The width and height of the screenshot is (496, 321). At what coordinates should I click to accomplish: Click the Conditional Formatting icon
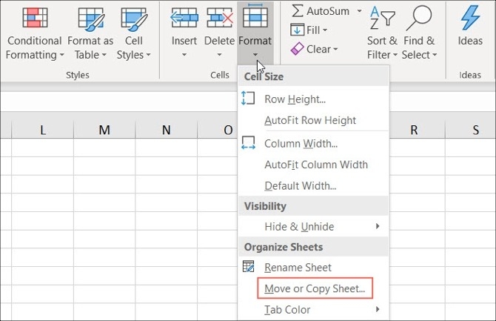pos(34,18)
